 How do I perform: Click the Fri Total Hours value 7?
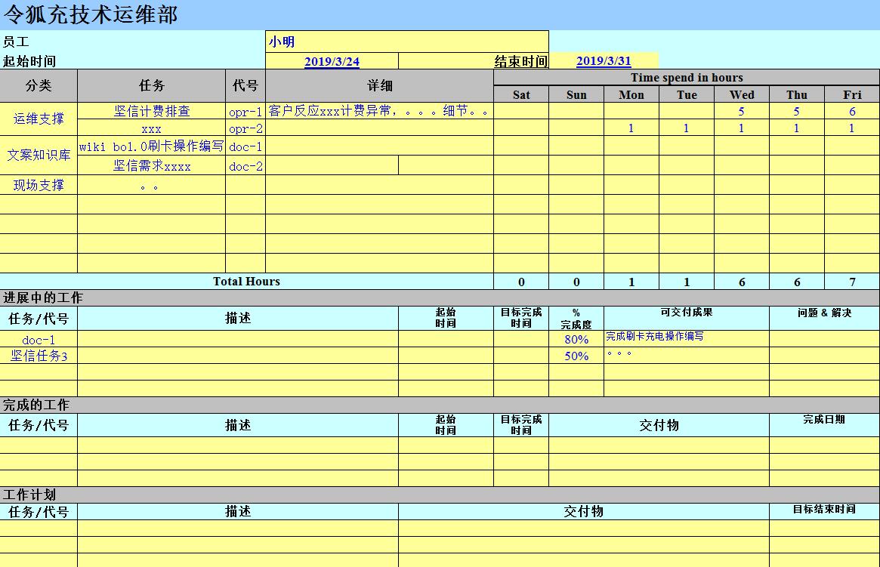[851, 281]
